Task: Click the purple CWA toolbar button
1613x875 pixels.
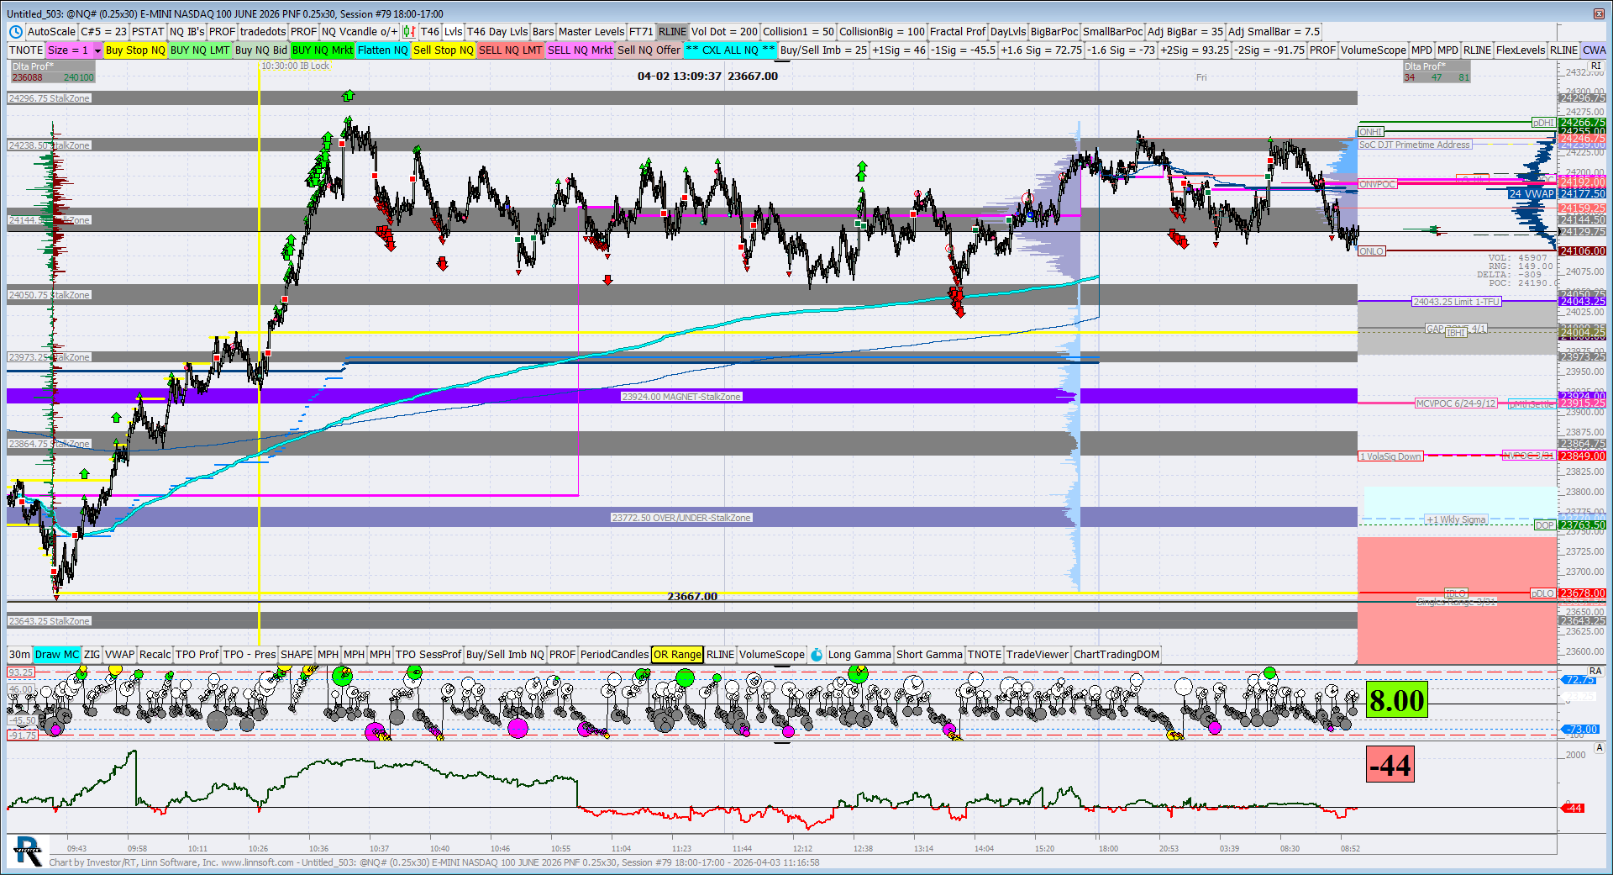Action: (1594, 50)
